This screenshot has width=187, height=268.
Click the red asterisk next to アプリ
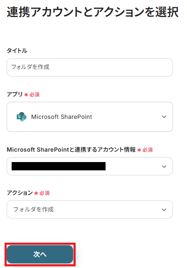click(x=26, y=94)
